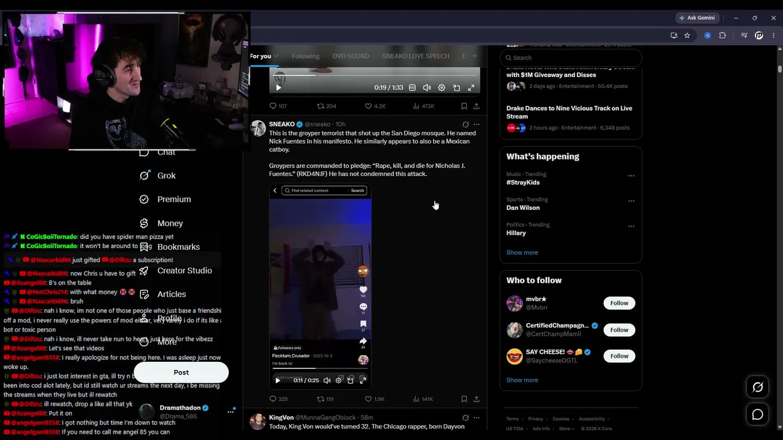Like the post with 4.2K likes
Screen dimensions: 783x440
click(x=375, y=106)
